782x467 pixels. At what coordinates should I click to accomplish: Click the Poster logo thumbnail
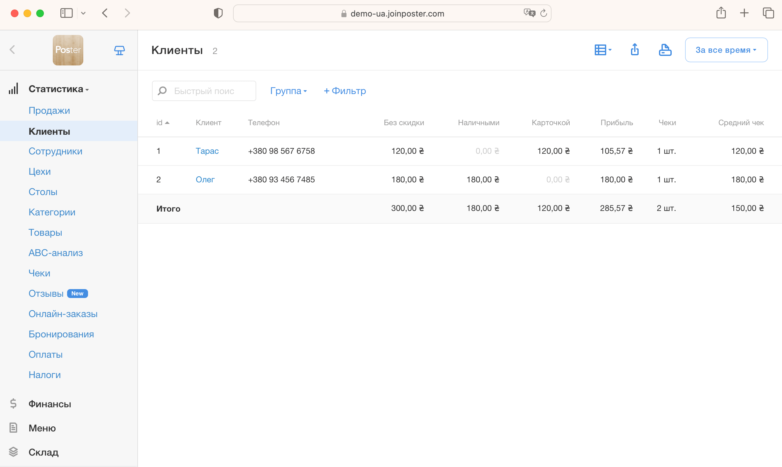(68, 50)
